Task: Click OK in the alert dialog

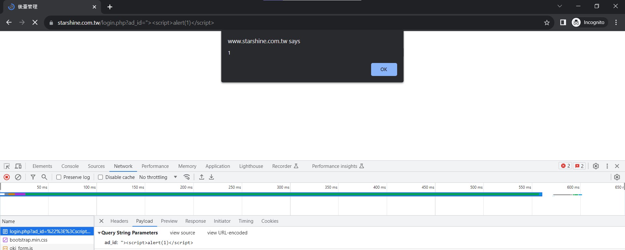Action: (x=384, y=69)
